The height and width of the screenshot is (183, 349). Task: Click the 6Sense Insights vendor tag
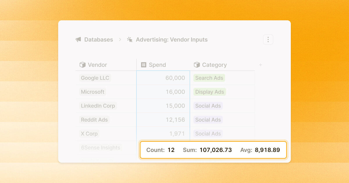point(101,148)
